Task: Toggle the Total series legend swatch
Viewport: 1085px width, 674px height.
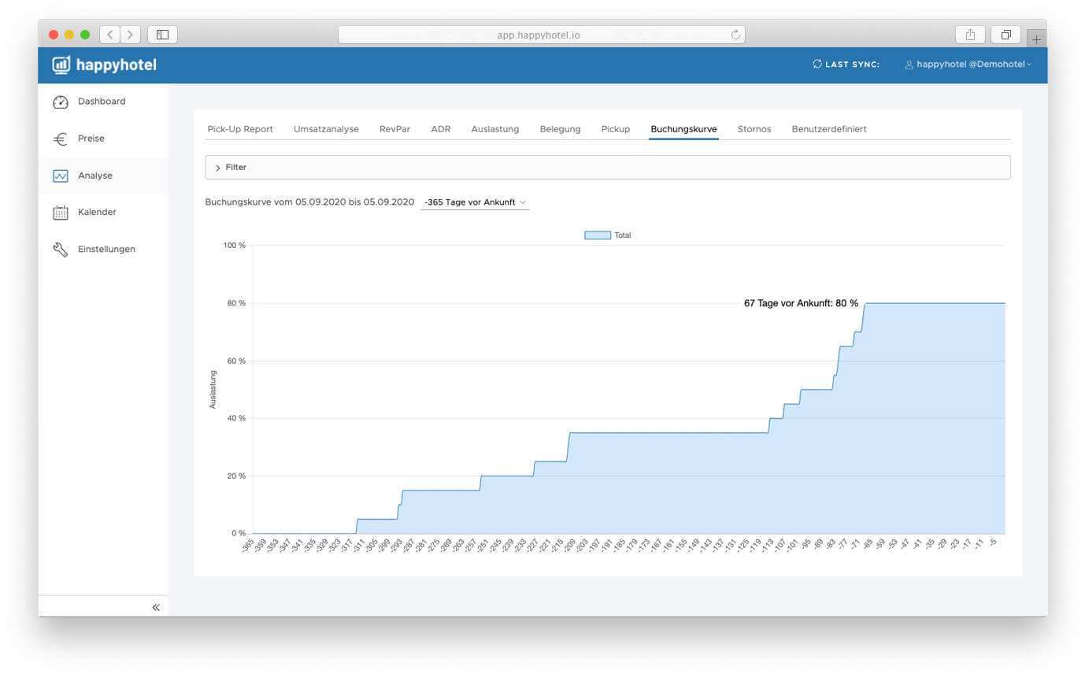Action: [598, 235]
